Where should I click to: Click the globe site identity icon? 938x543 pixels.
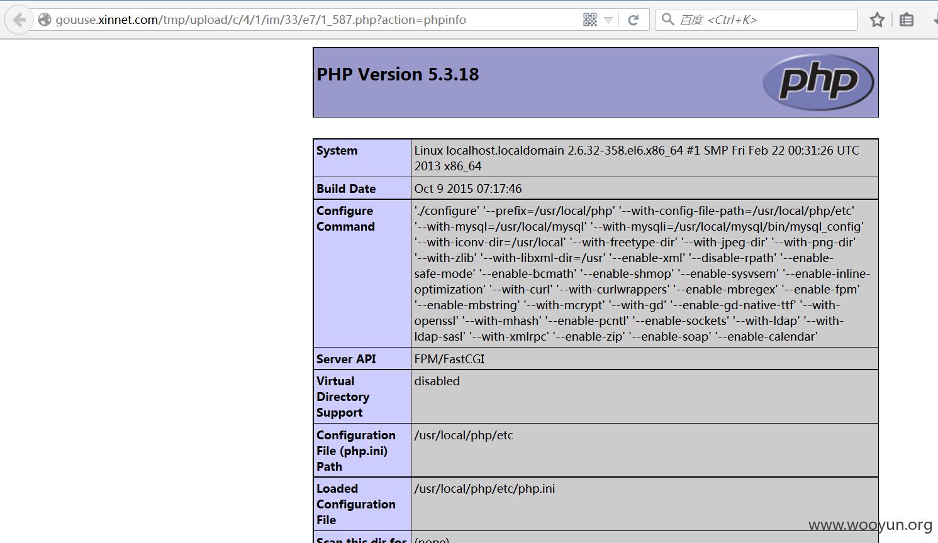point(45,19)
